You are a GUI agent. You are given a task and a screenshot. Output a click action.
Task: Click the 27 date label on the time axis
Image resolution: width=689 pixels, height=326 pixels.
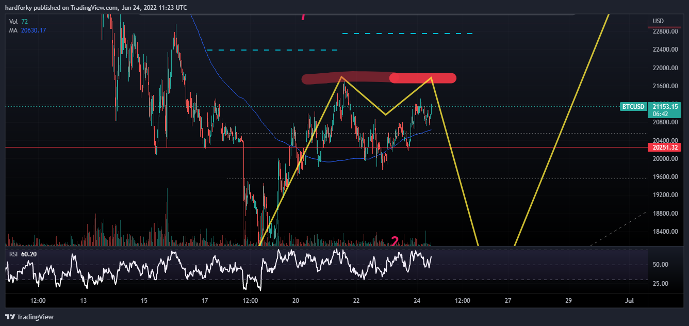pyautogui.click(x=508, y=300)
